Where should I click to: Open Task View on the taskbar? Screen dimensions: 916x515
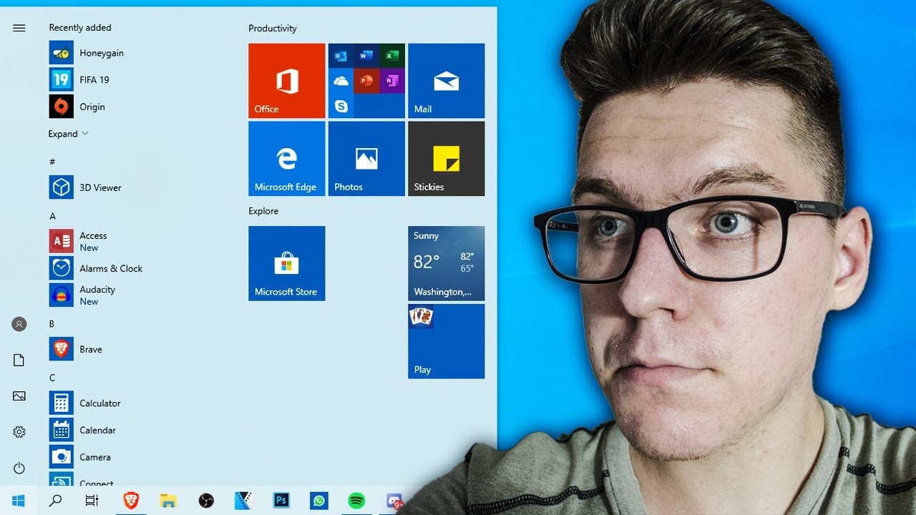coord(92,500)
